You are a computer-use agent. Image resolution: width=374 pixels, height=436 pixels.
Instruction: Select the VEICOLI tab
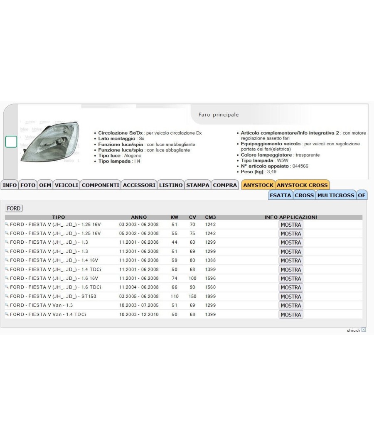66,185
